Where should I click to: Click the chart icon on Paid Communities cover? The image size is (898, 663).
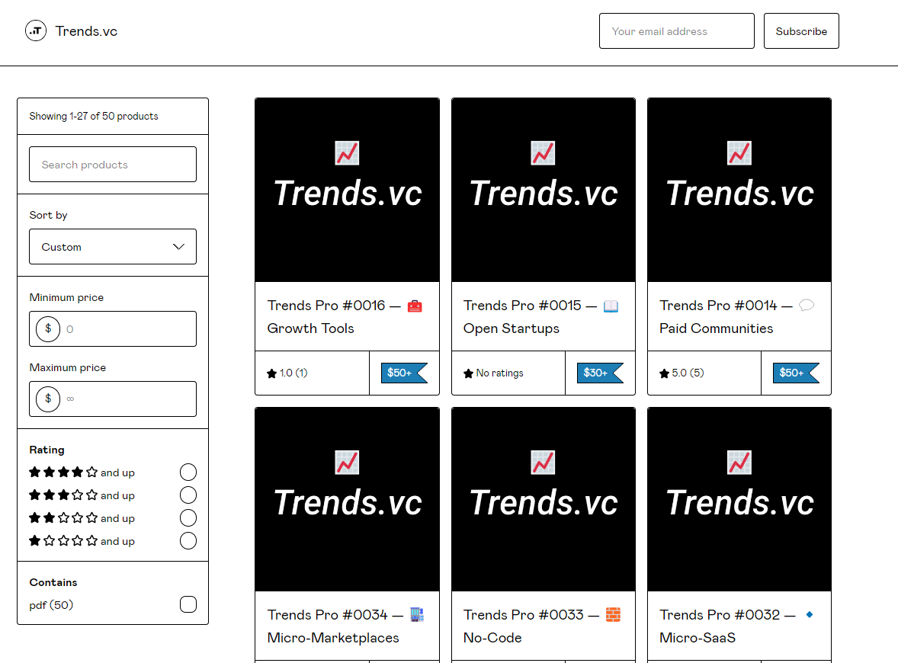(739, 153)
